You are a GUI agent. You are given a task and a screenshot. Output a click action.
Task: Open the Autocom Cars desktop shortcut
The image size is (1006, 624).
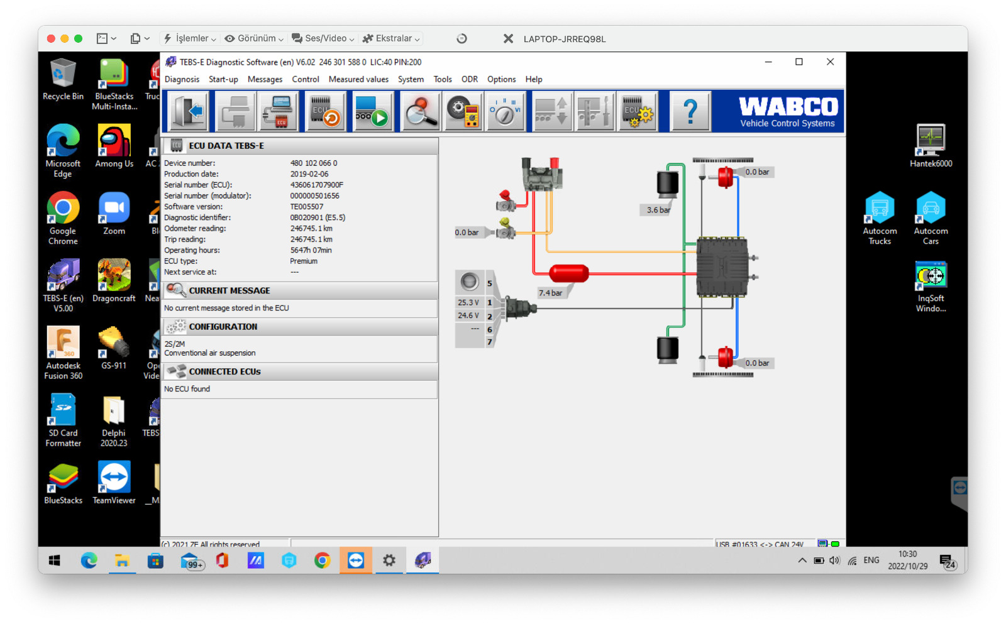point(931,219)
